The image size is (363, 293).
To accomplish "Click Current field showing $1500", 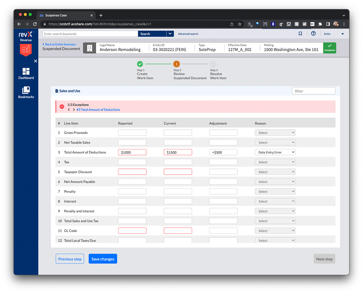I will point(178,152).
